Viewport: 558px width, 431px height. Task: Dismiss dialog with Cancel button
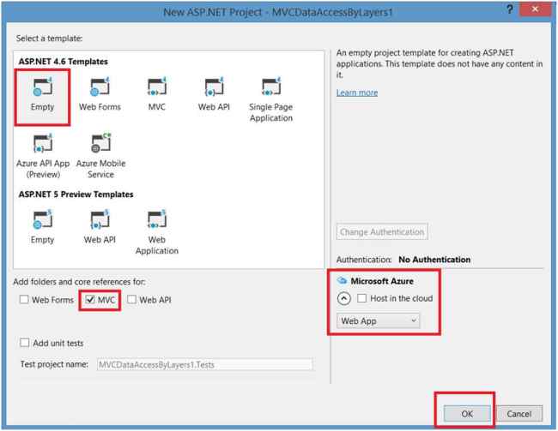519,414
